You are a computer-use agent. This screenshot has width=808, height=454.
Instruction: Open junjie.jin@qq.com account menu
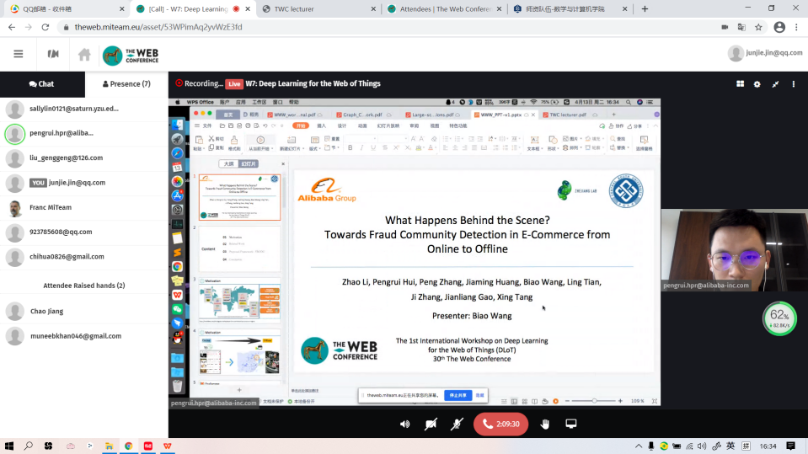(x=765, y=53)
